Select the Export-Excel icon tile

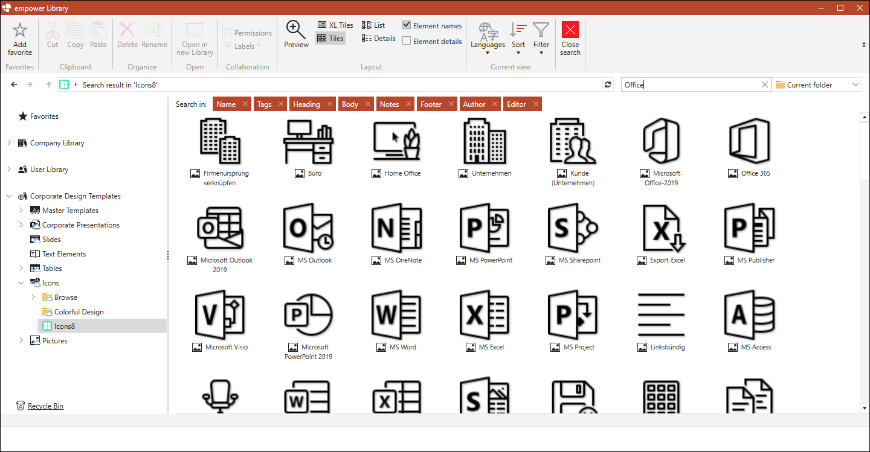pos(661,234)
